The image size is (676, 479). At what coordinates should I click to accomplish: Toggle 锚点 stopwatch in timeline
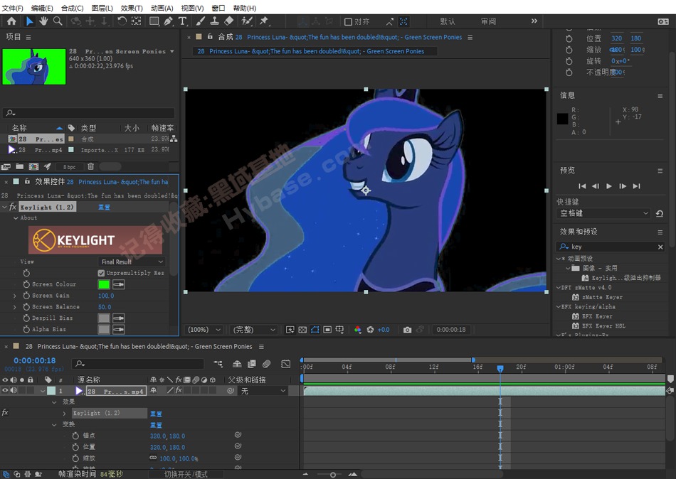(x=76, y=436)
